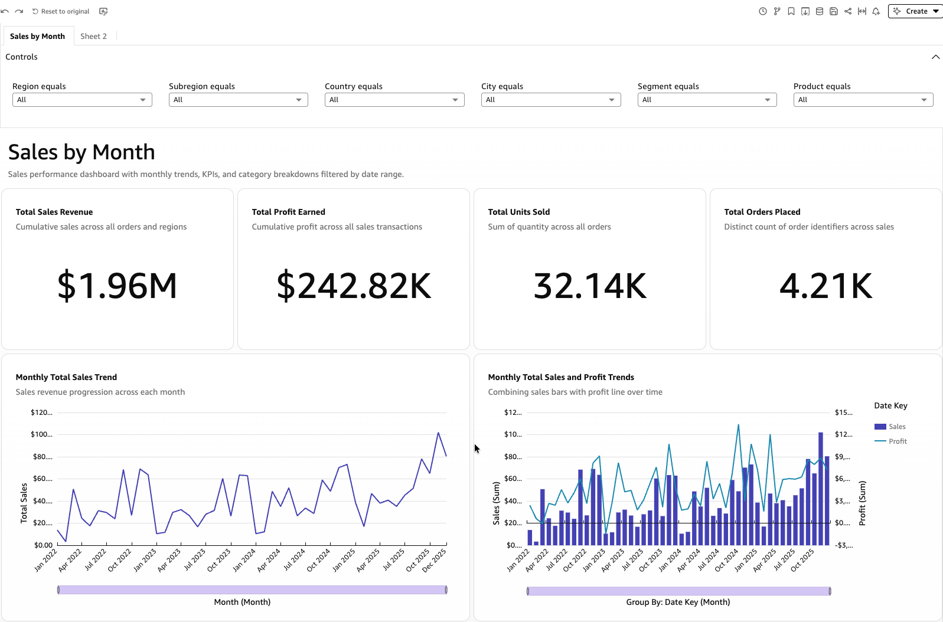Image resolution: width=943 pixels, height=622 pixels.
Task: Click Monthly Total Sales and Profit Trends title
Action: [x=561, y=377]
